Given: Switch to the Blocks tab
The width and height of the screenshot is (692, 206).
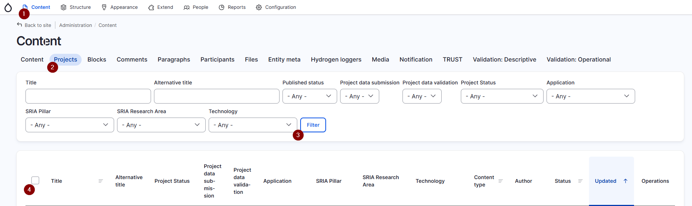Looking at the screenshot, I should pyautogui.click(x=97, y=59).
